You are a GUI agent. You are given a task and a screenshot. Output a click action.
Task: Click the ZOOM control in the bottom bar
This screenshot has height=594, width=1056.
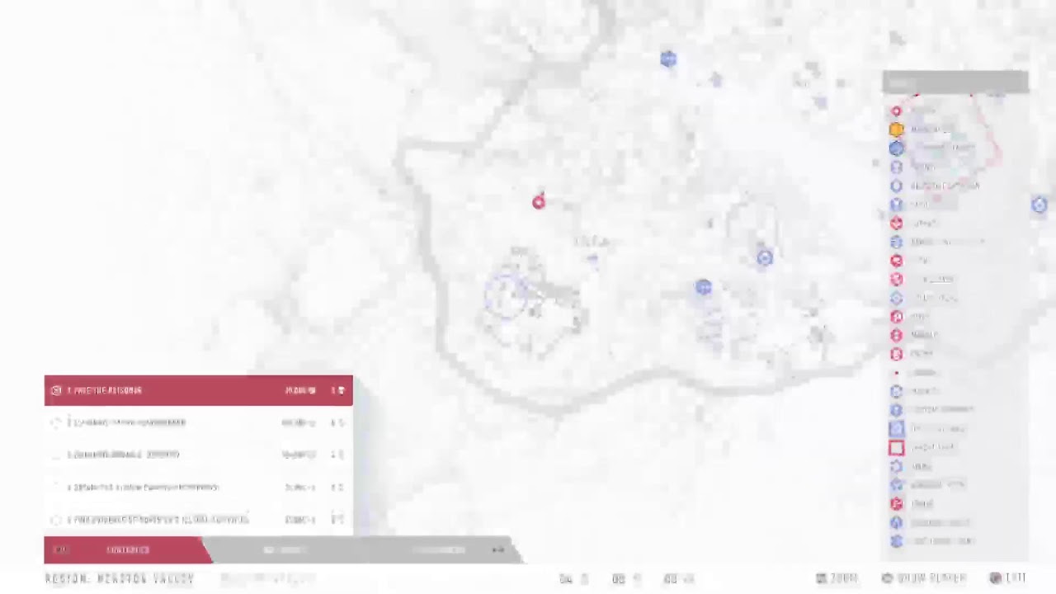[837, 578]
